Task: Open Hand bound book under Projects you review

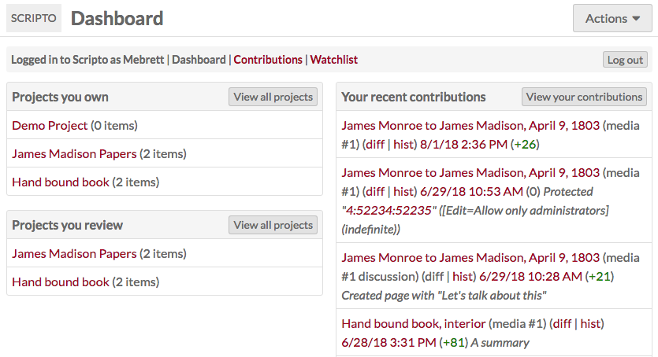Action: click(61, 282)
